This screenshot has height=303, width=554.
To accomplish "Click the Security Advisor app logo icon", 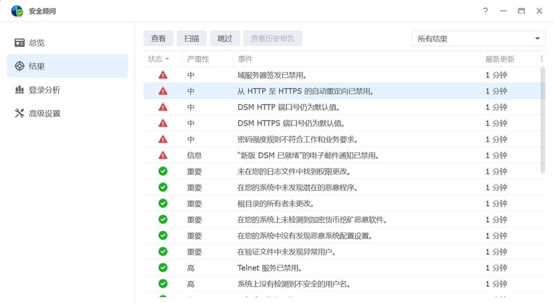I will click(x=17, y=11).
